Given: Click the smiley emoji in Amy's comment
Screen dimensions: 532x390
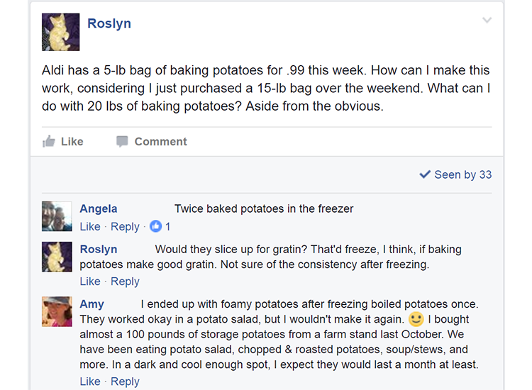Looking at the screenshot, I should [x=416, y=319].
